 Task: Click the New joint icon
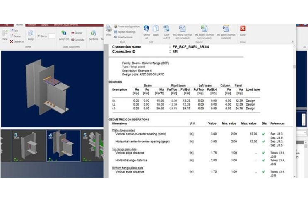click(5, 35)
